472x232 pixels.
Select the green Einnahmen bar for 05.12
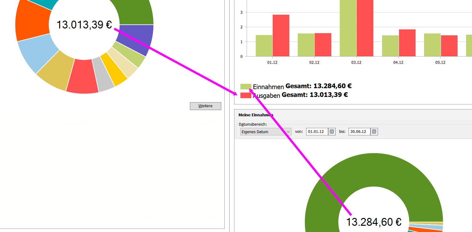point(432,45)
